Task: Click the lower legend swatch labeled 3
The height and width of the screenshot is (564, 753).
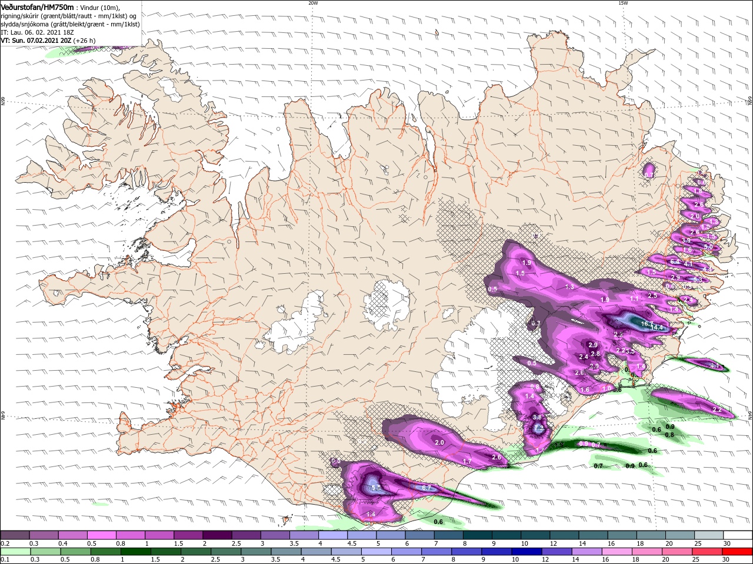Action: pyautogui.click(x=256, y=552)
